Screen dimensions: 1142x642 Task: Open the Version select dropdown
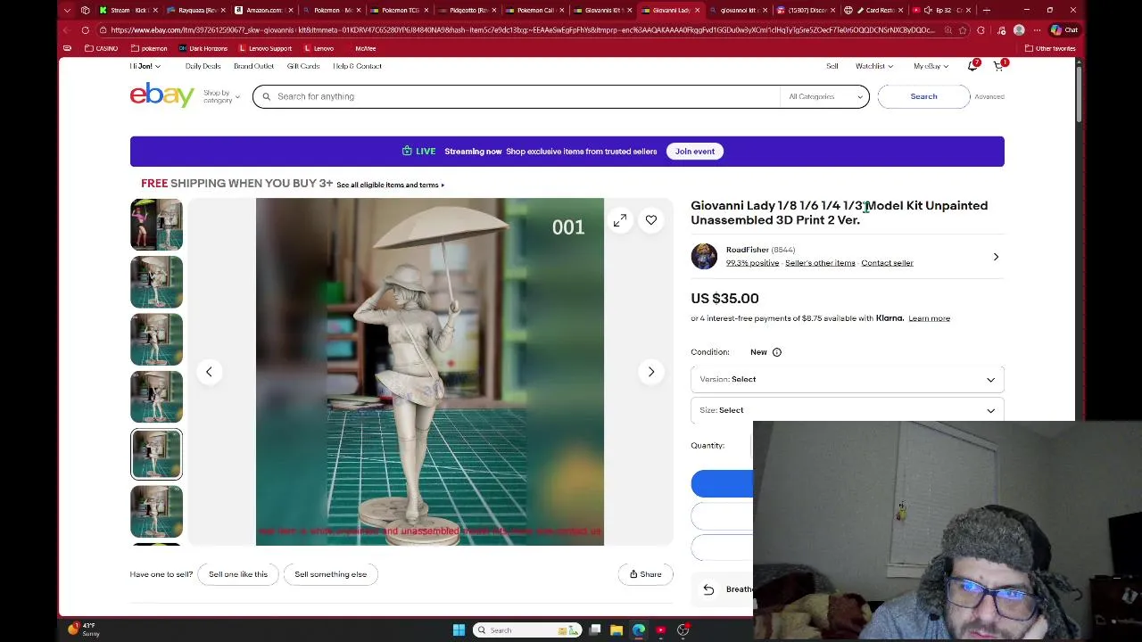tap(848, 379)
